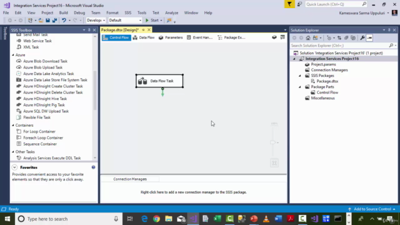
Task: Click the SSIS Toolbox vertical scrollbar
Action: [95, 91]
